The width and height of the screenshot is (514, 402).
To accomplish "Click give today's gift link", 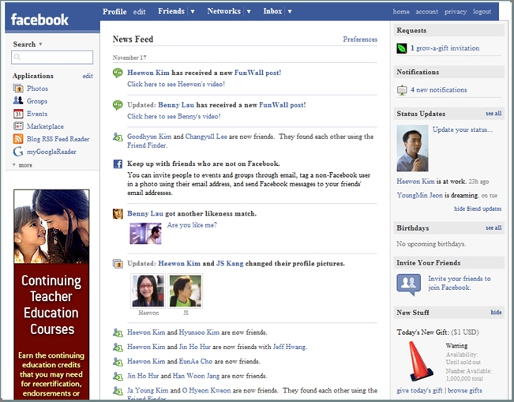I will [x=419, y=390].
